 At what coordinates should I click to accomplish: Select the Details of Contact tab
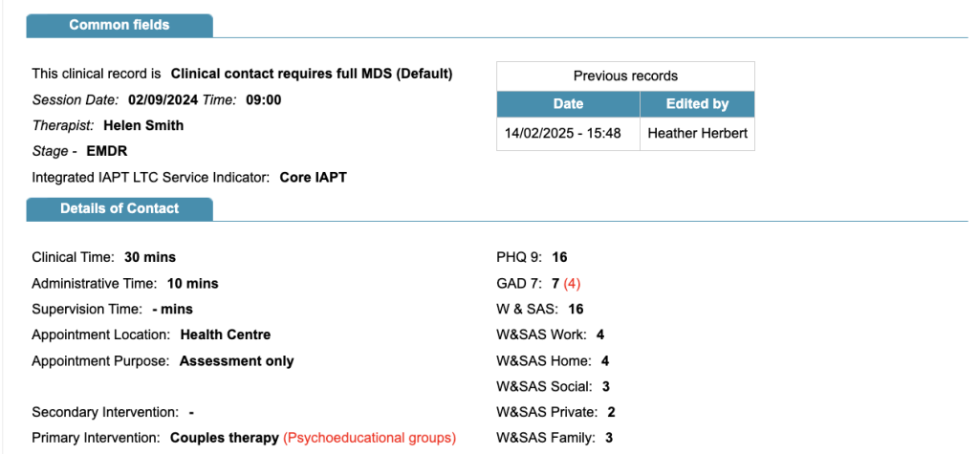tap(119, 208)
